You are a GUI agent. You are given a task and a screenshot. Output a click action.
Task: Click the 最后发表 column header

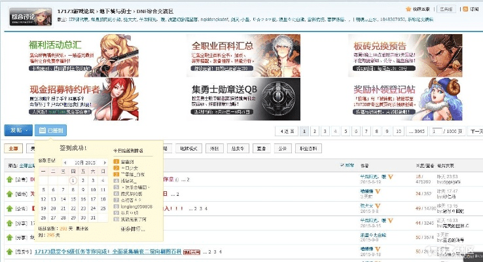tap(446, 166)
